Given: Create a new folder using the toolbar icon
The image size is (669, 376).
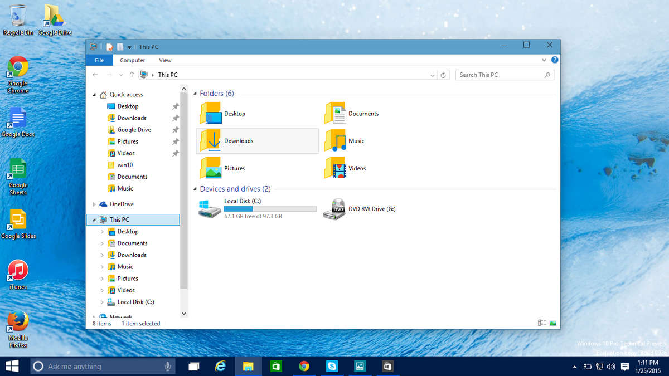Looking at the screenshot, I should click(x=120, y=47).
